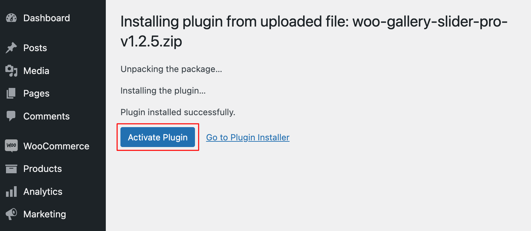Open the Media library menu
Viewport: 531px width, 231px height.
click(x=36, y=71)
